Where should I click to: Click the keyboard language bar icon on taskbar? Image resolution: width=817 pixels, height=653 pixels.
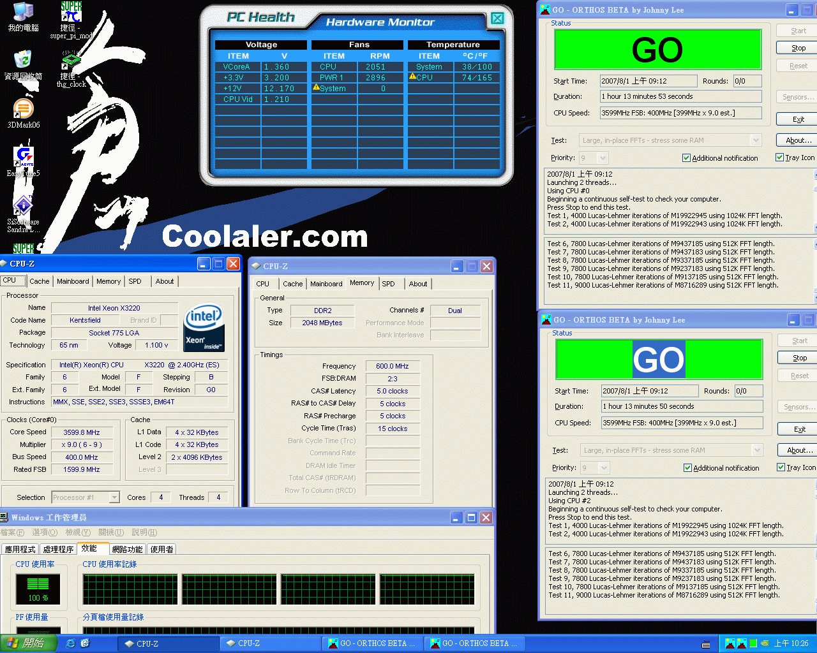click(706, 644)
